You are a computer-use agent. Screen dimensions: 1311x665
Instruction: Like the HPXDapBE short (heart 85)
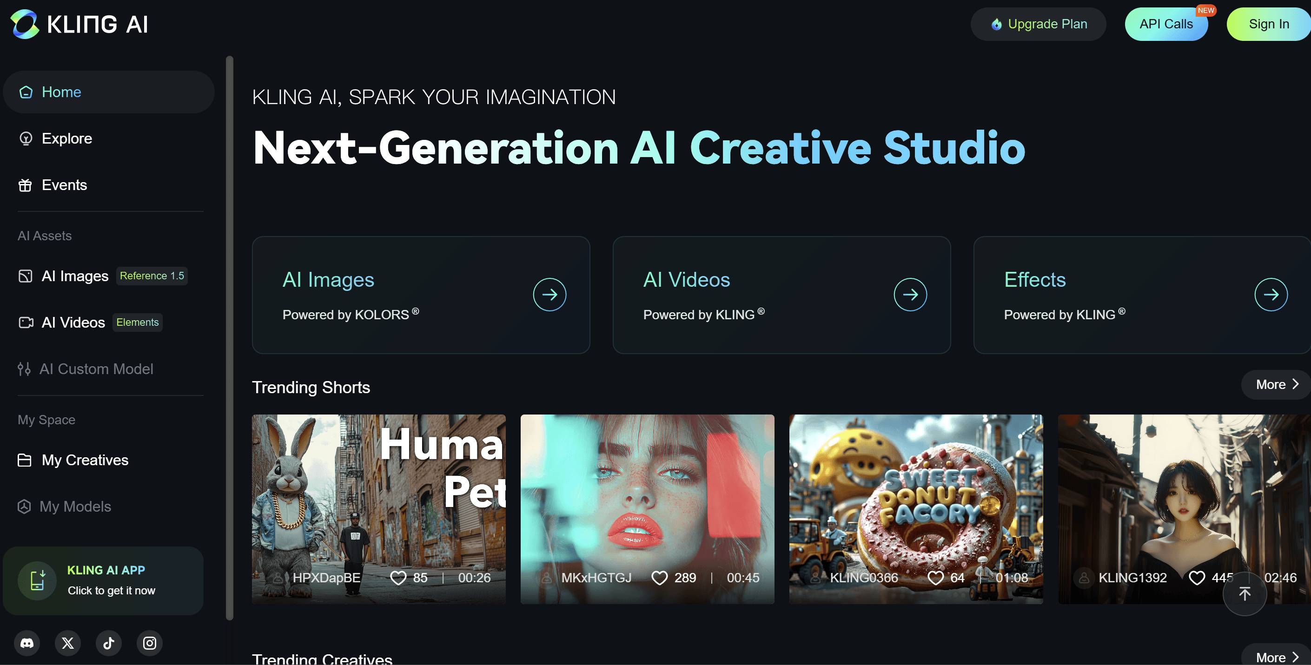398,578
